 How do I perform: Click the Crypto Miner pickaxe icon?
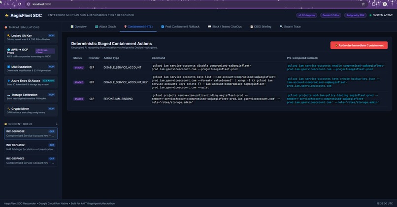point(8,109)
